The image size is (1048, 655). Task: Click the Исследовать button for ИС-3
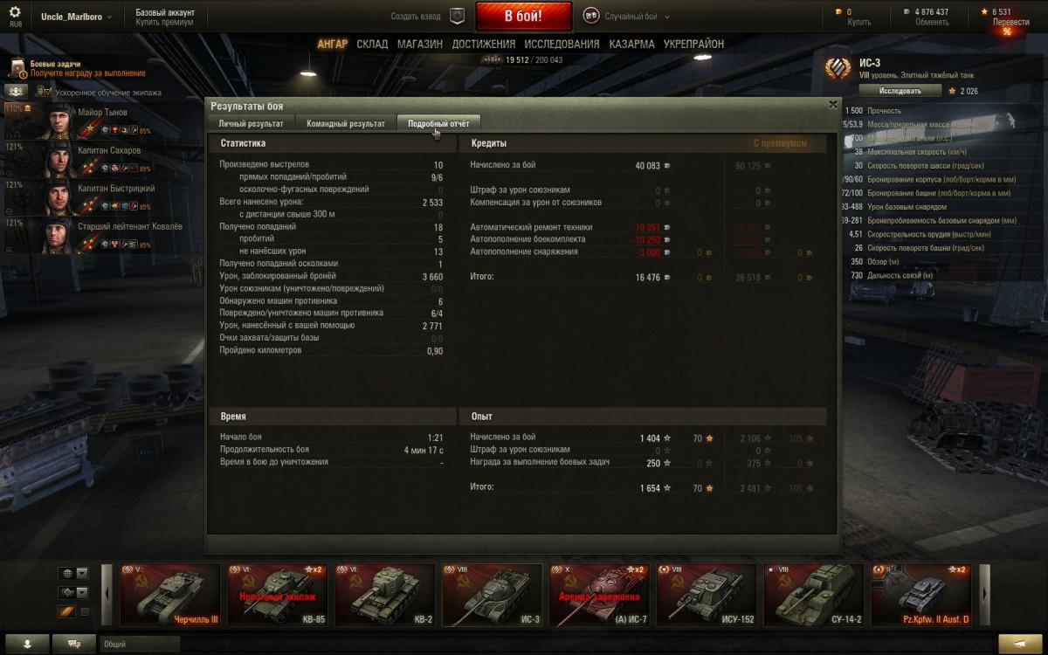[900, 91]
